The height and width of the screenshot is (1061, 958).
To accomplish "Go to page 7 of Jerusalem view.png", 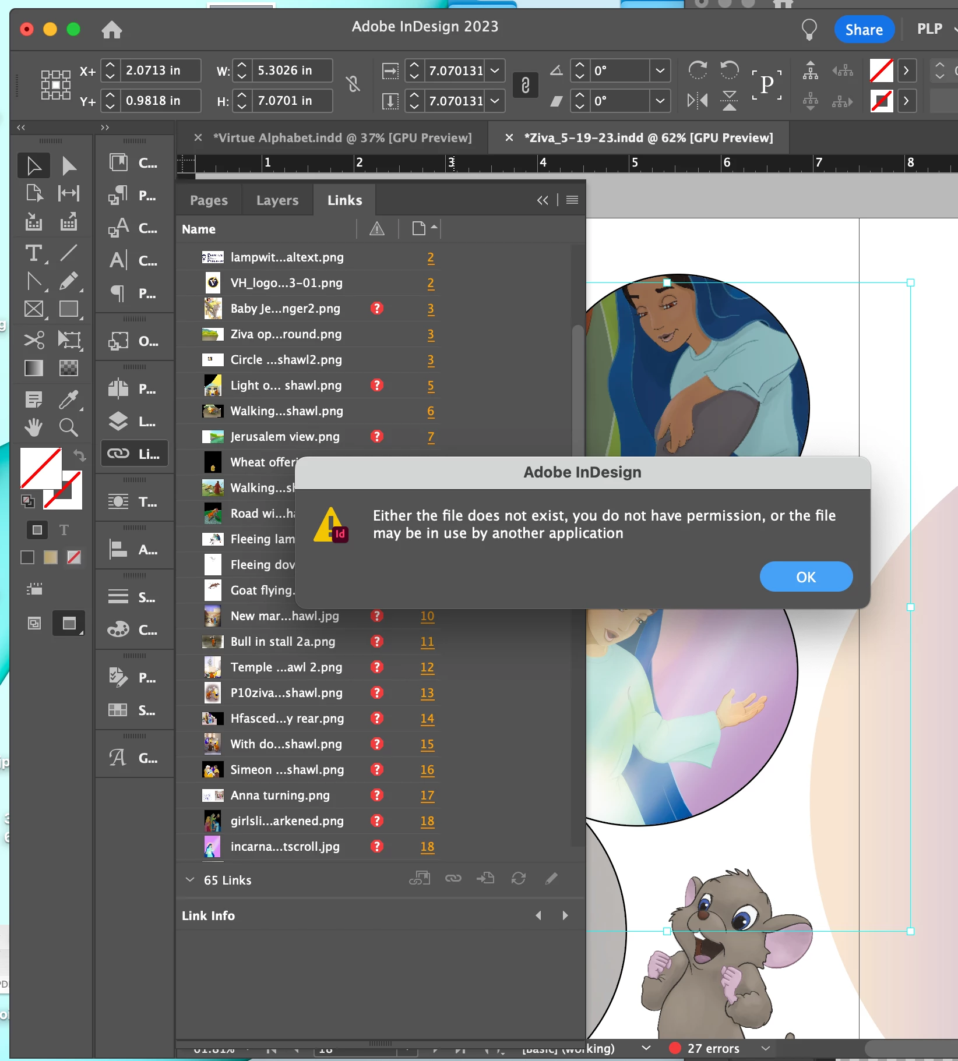I will [431, 437].
